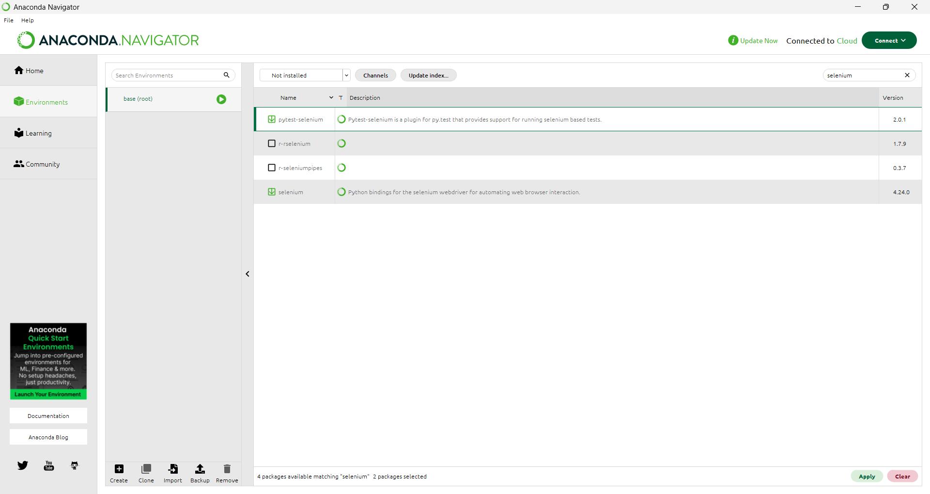The image size is (930, 494).
Task: Click version 4.24.0 of selenium
Action: pos(901,192)
